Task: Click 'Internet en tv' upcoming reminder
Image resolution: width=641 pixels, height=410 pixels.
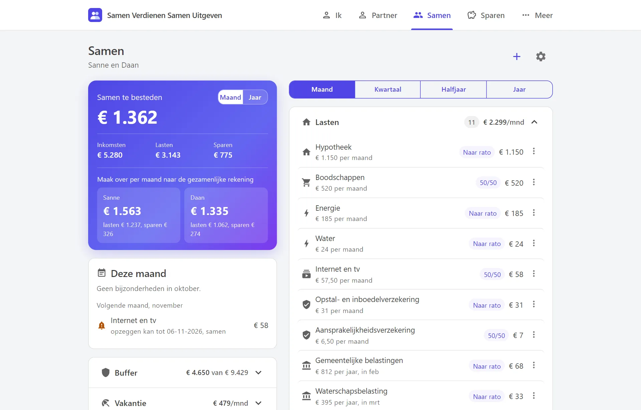Action: (x=183, y=326)
